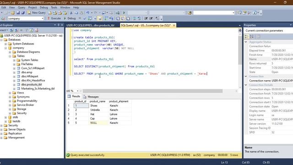This screenshot has height=165, width=293.
Task: Open the Edit menu
Action: (4, 7)
